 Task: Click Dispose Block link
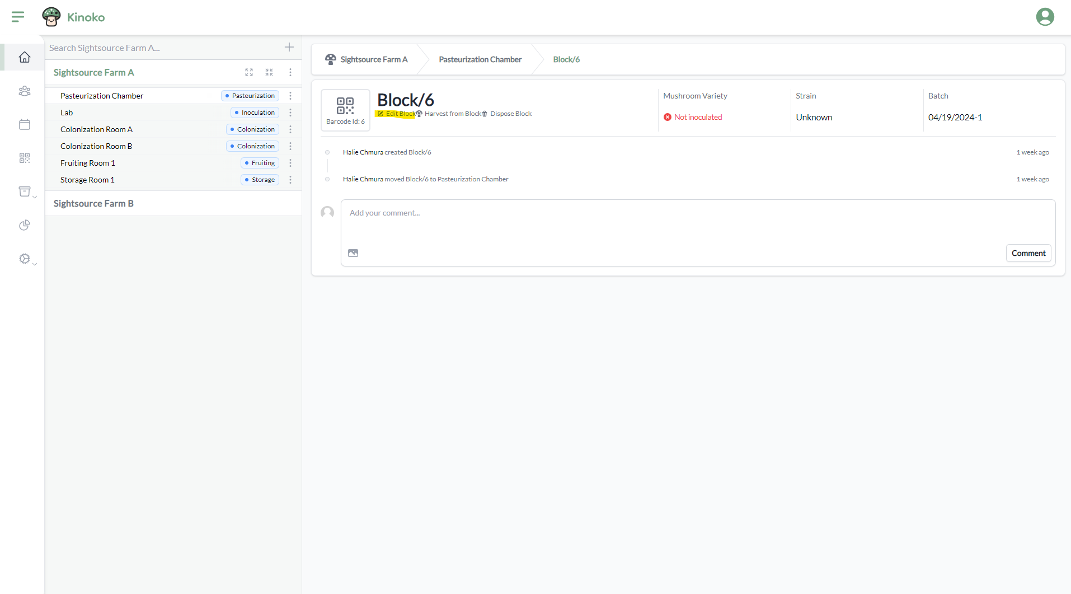(x=510, y=114)
